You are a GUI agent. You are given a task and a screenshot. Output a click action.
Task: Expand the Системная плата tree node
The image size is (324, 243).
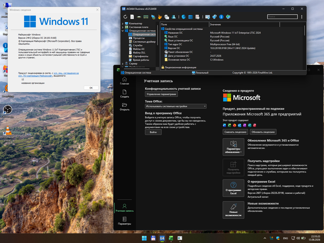click(x=123, y=27)
